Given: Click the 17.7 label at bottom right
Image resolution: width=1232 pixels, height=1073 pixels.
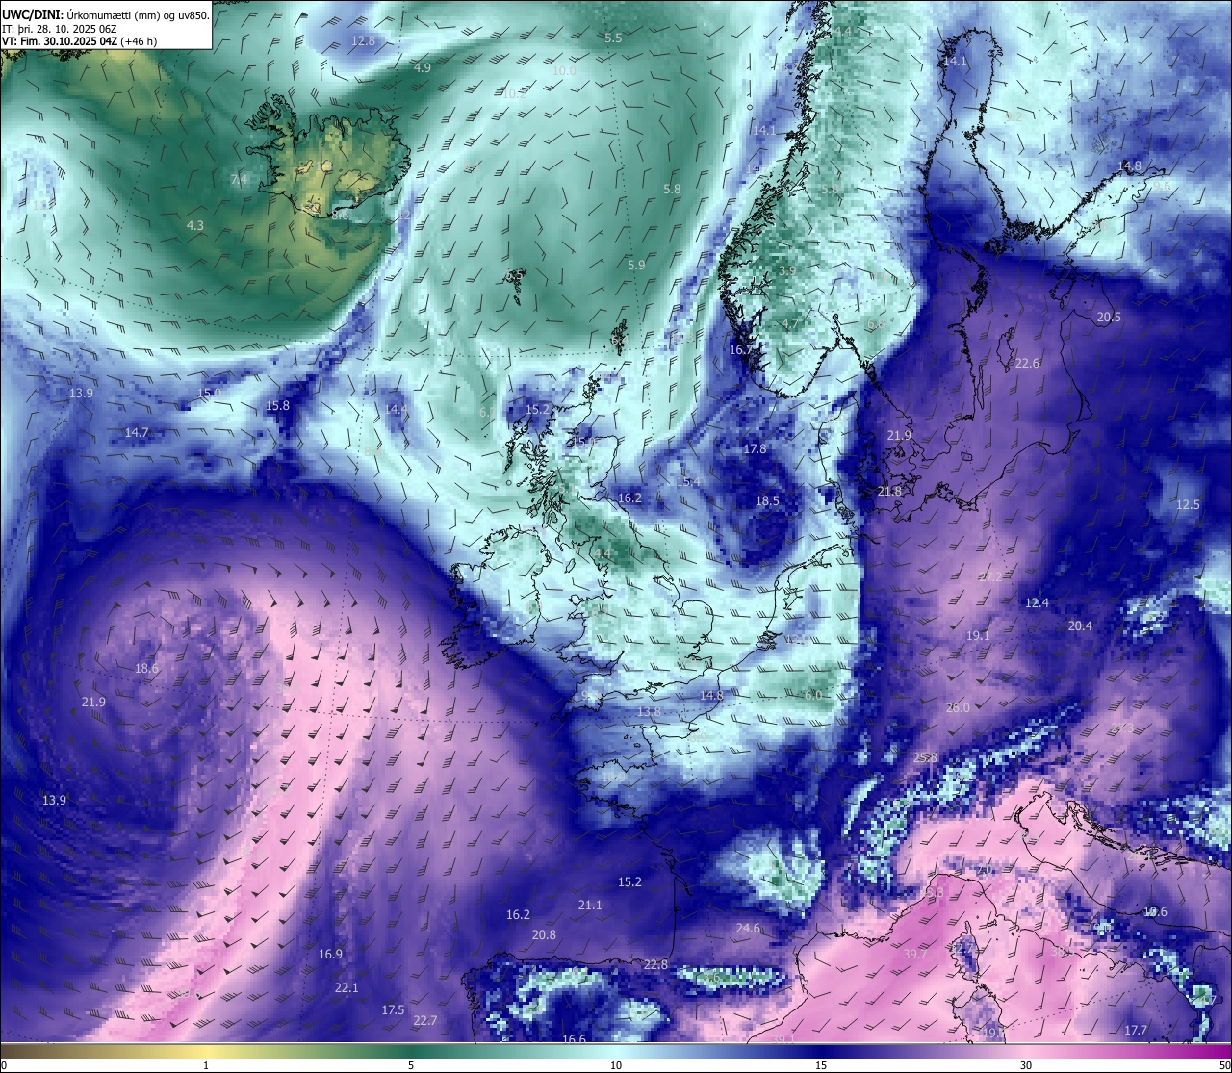Looking at the screenshot, I should 1136,1031.
